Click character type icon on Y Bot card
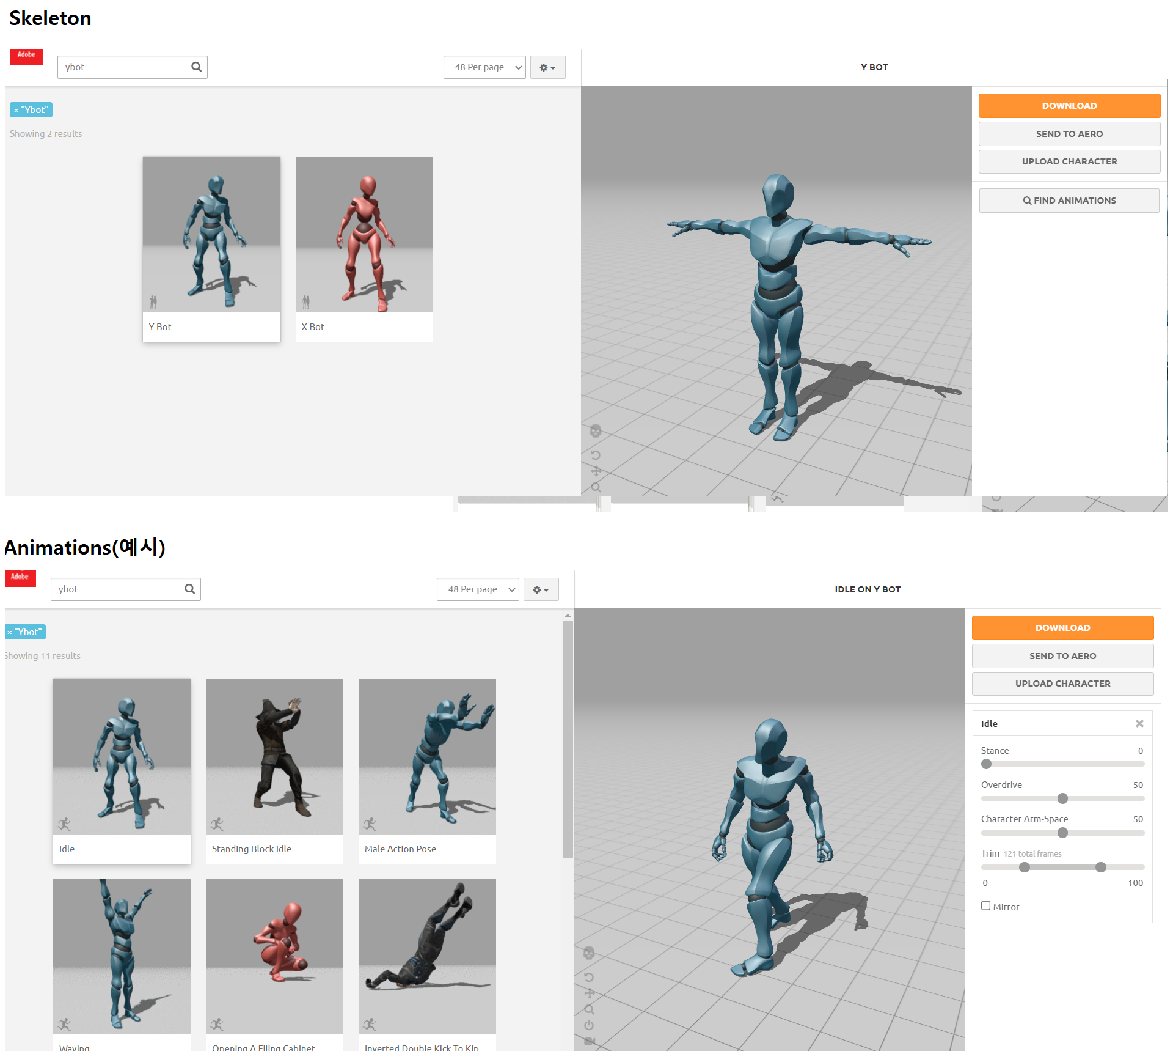 (153, 301)
